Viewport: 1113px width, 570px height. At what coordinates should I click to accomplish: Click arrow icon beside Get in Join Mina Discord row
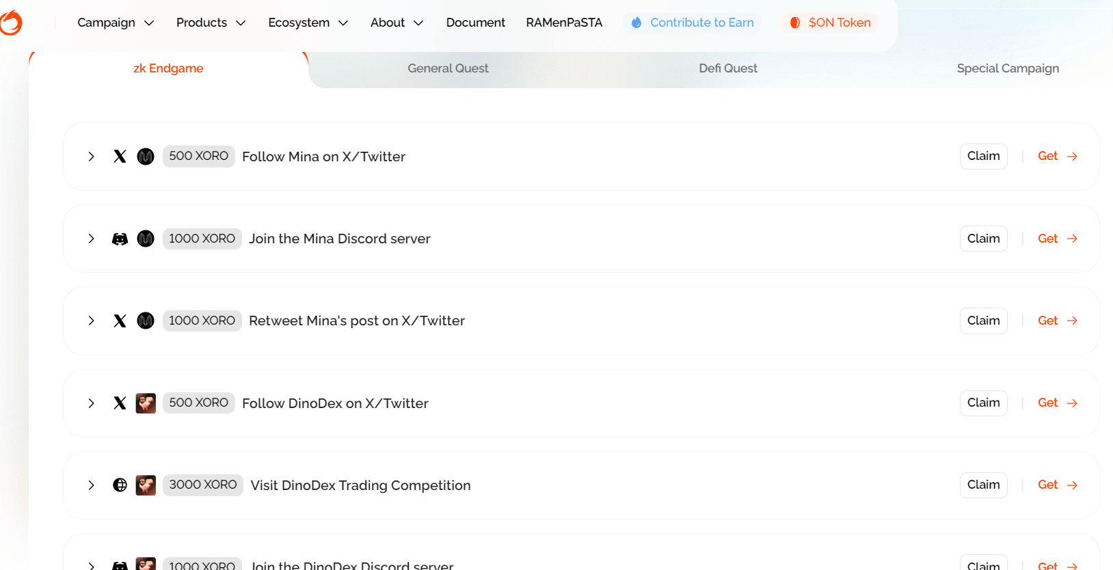point(1072,239)
